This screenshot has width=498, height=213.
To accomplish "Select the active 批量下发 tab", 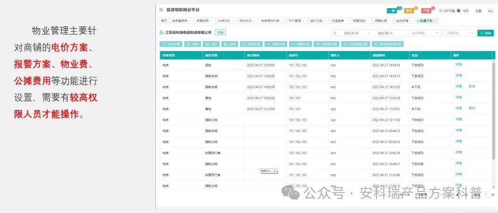I will click(x=427, y=21).
